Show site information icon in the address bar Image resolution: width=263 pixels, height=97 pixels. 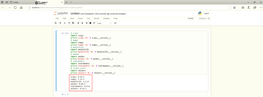pyautogui.click(x=29, y=7)
